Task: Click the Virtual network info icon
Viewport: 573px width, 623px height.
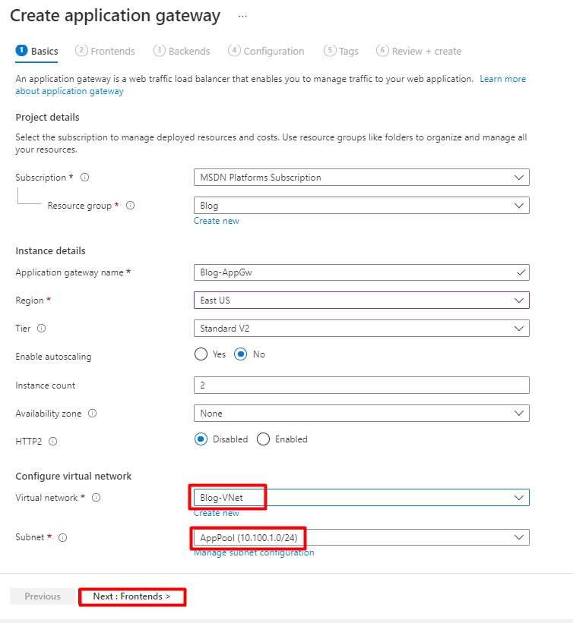Action: 97,498
